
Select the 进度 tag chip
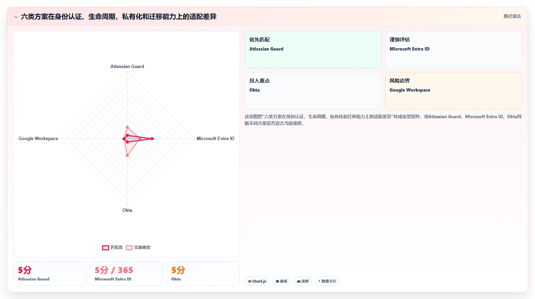point(303,281)
